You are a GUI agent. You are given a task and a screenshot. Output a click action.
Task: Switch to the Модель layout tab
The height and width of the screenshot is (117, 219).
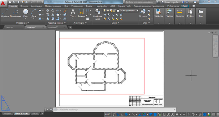pos(8,114)
